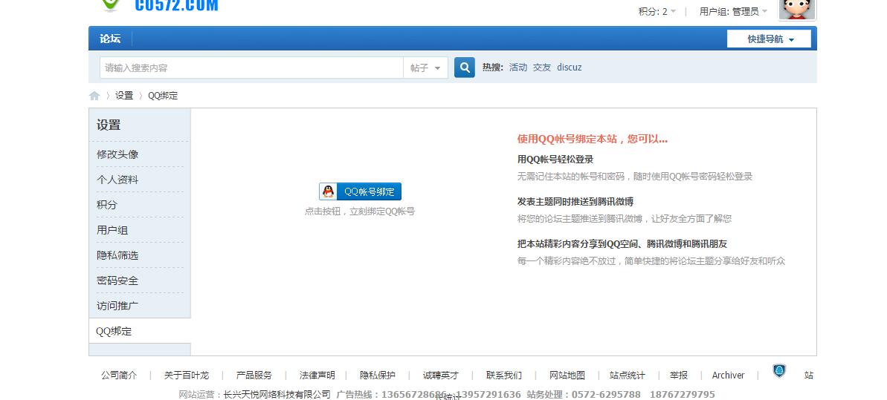Click the phone number 18767279795

(x=683, y=394)
